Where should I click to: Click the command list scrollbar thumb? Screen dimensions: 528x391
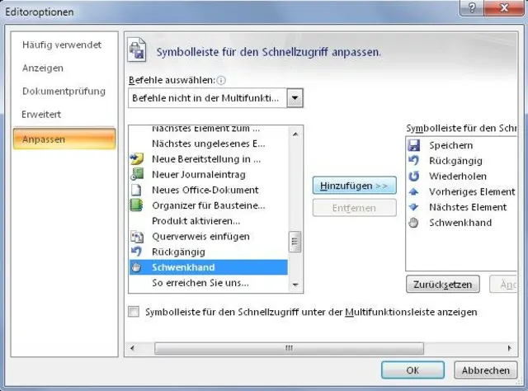(x=295, y=242)
